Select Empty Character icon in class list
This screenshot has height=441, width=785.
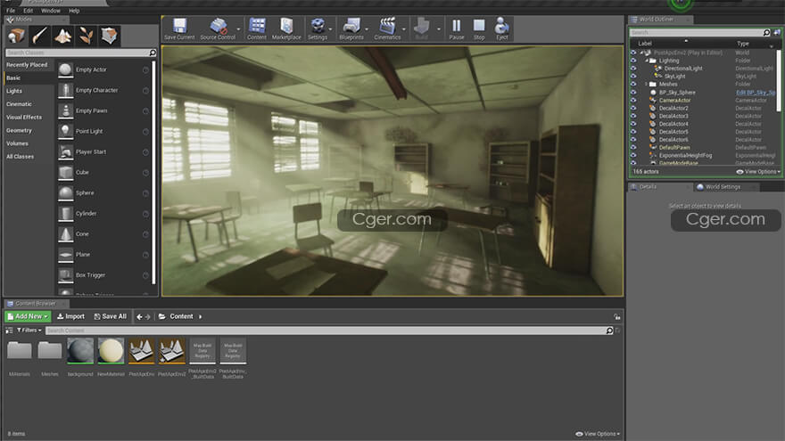point(66,91)
